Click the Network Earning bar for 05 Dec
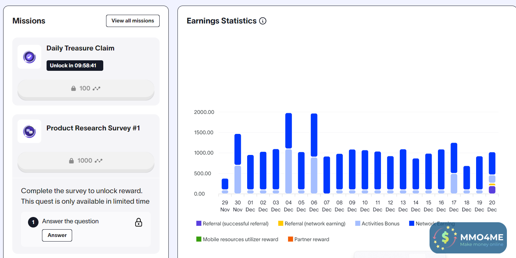Viewport: 516px width, 258px height. (301, 171)
